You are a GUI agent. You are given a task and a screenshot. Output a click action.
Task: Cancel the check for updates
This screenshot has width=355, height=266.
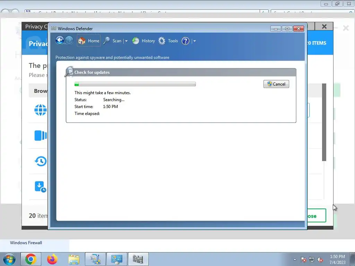pyautogui.click(x=276, y=84)
